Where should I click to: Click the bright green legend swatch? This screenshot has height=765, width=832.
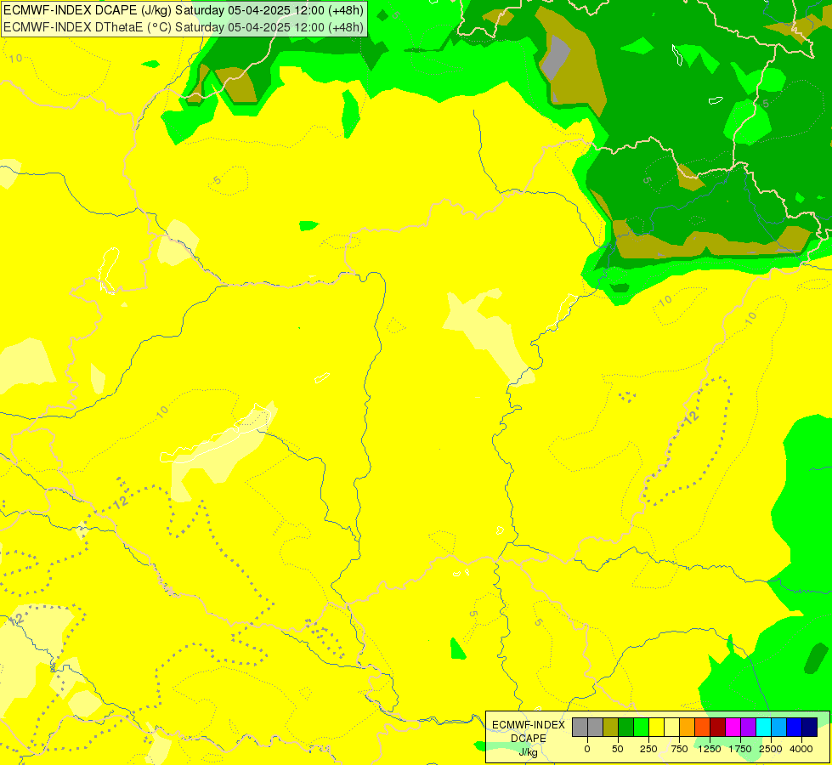tap(641, 727)
